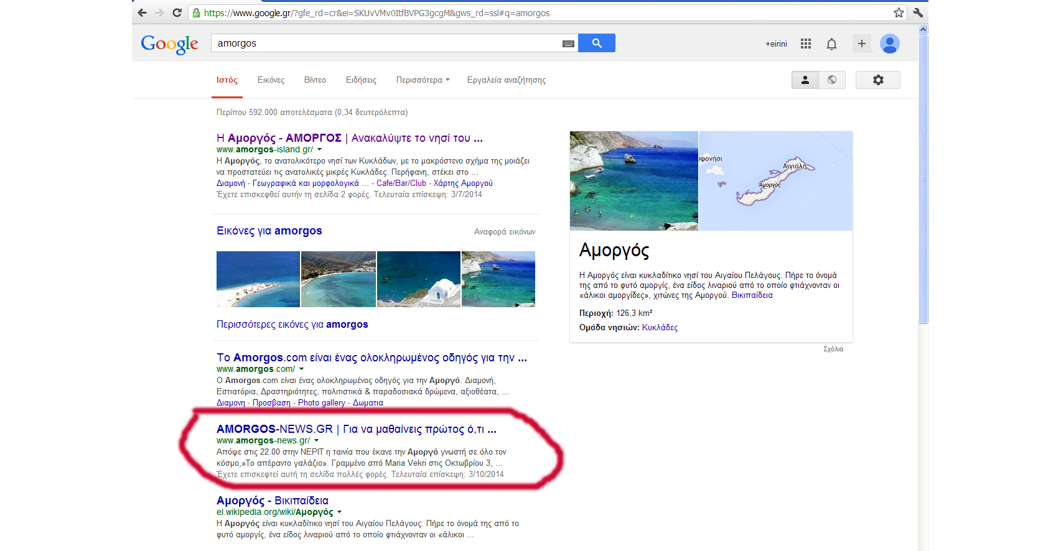Open the Photo gallery sitelink
This screenshot has width=1061, height=551.
(x=322, y=402)
